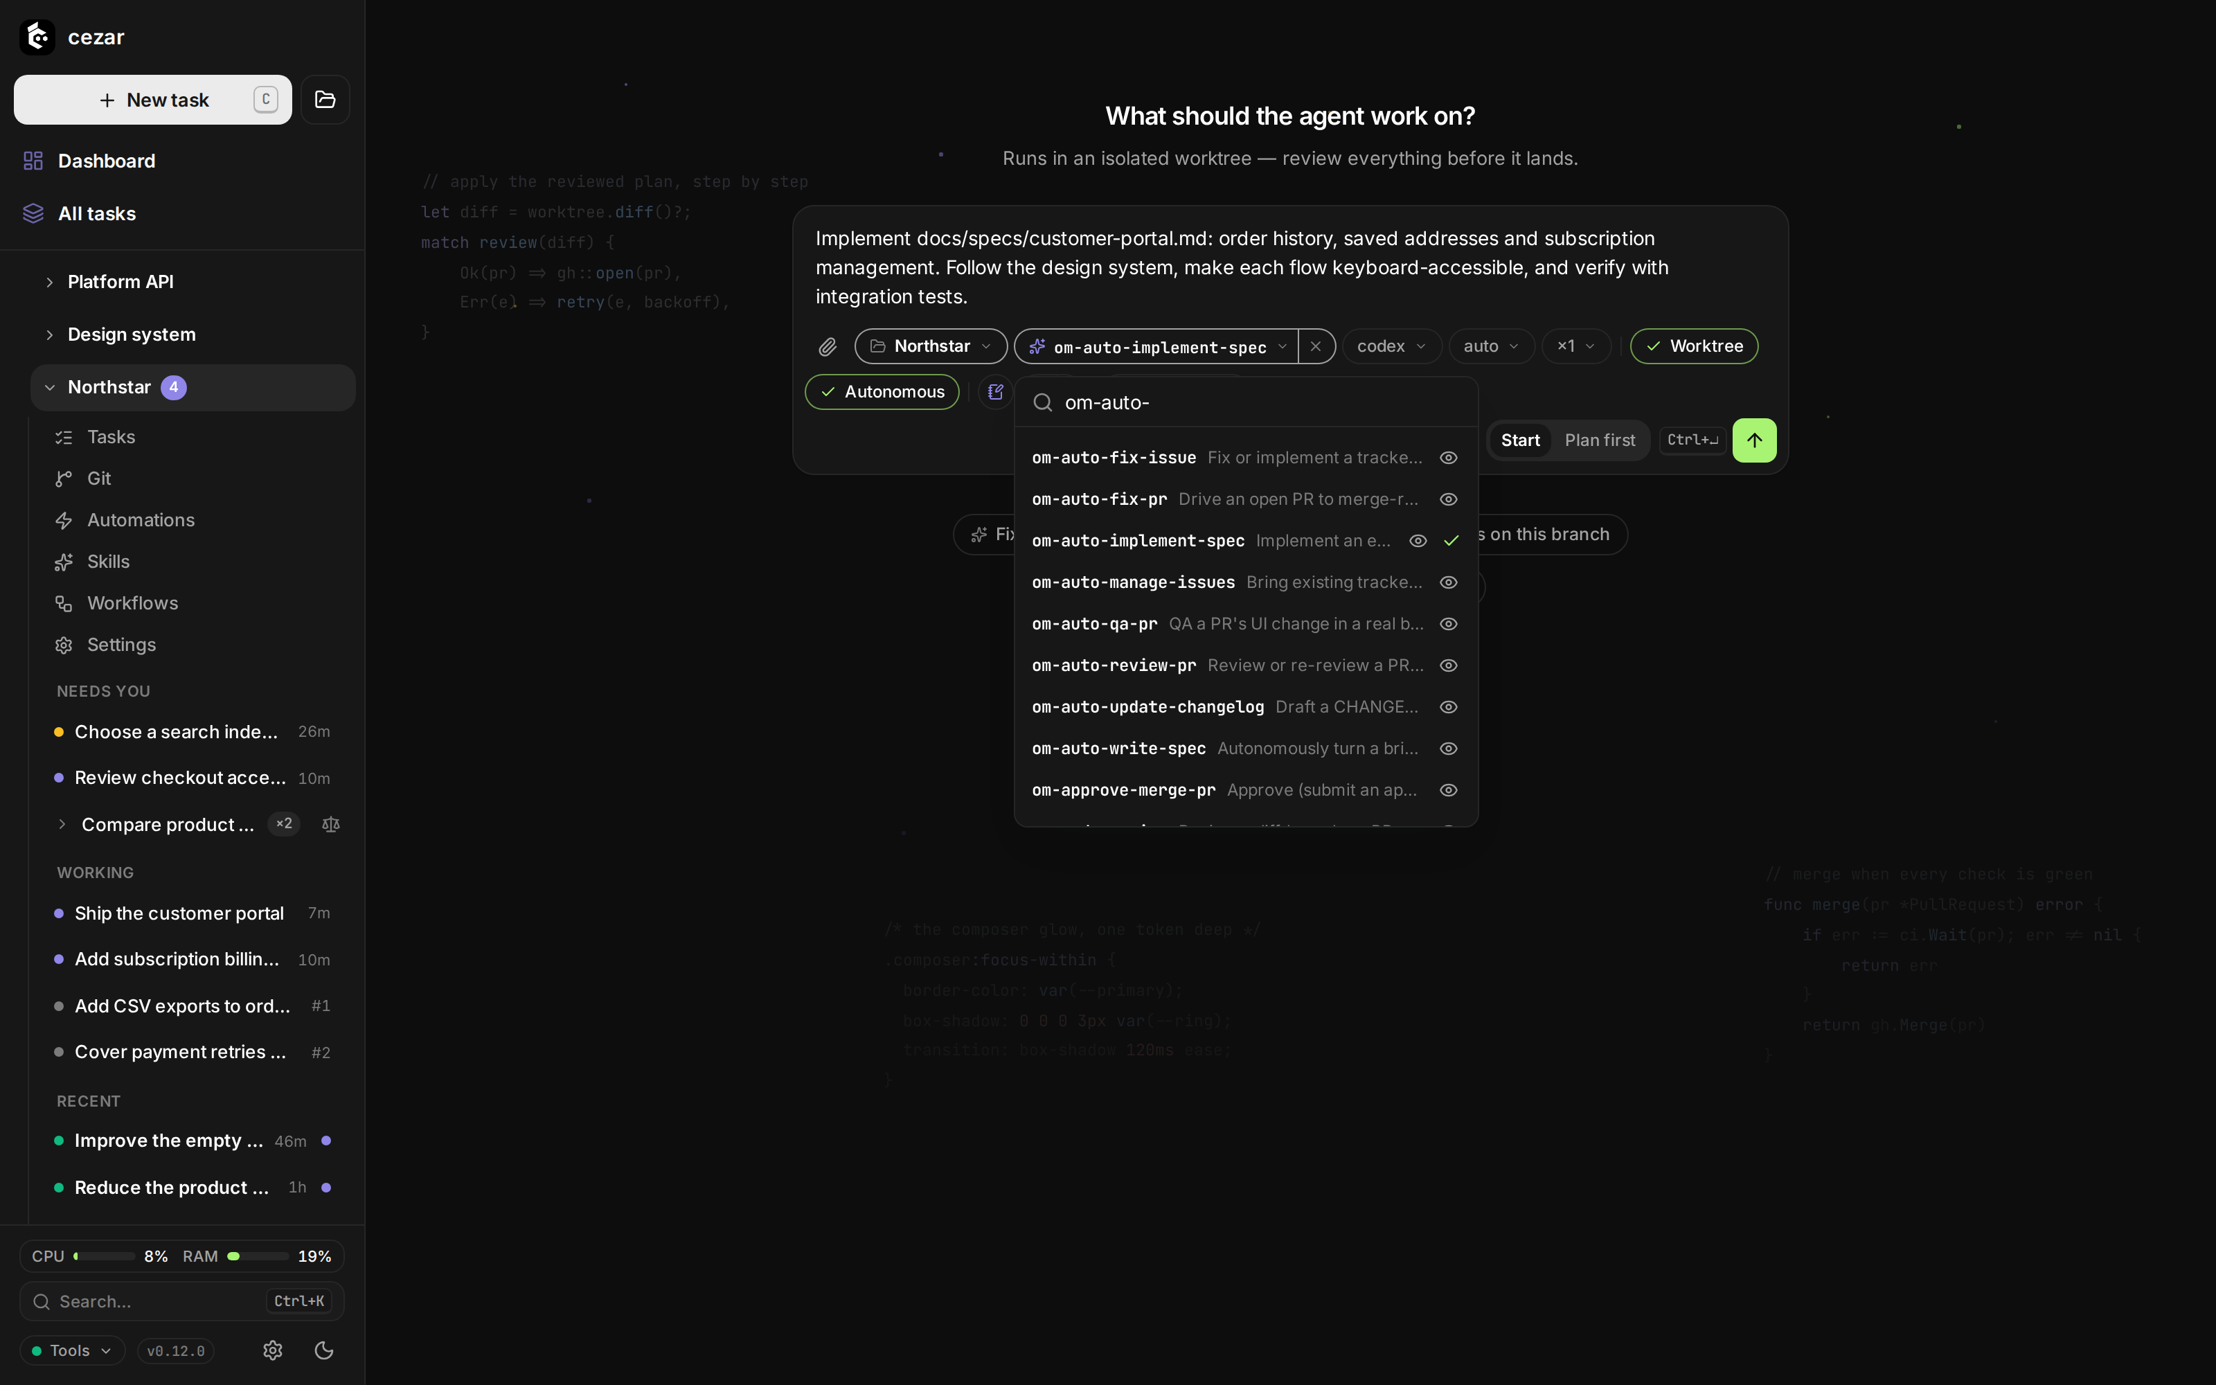Open app settings gear in footer
The image size is (2216, 1385).
click(x=273, y=1350)
